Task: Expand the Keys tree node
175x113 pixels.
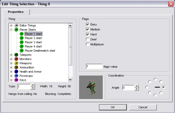Action: tap(11, 80)
